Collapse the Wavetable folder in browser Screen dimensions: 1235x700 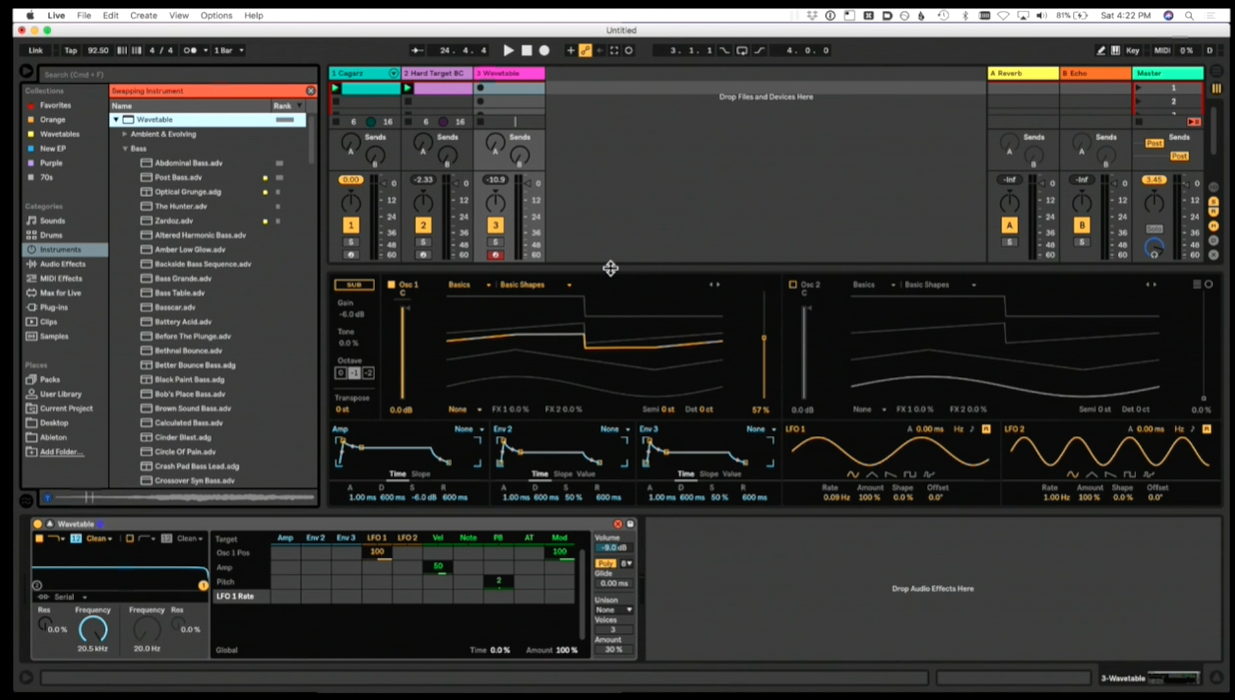coord(116,120)
